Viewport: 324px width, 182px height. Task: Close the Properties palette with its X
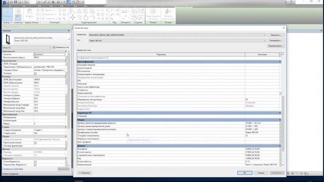(x=69, y=30)
